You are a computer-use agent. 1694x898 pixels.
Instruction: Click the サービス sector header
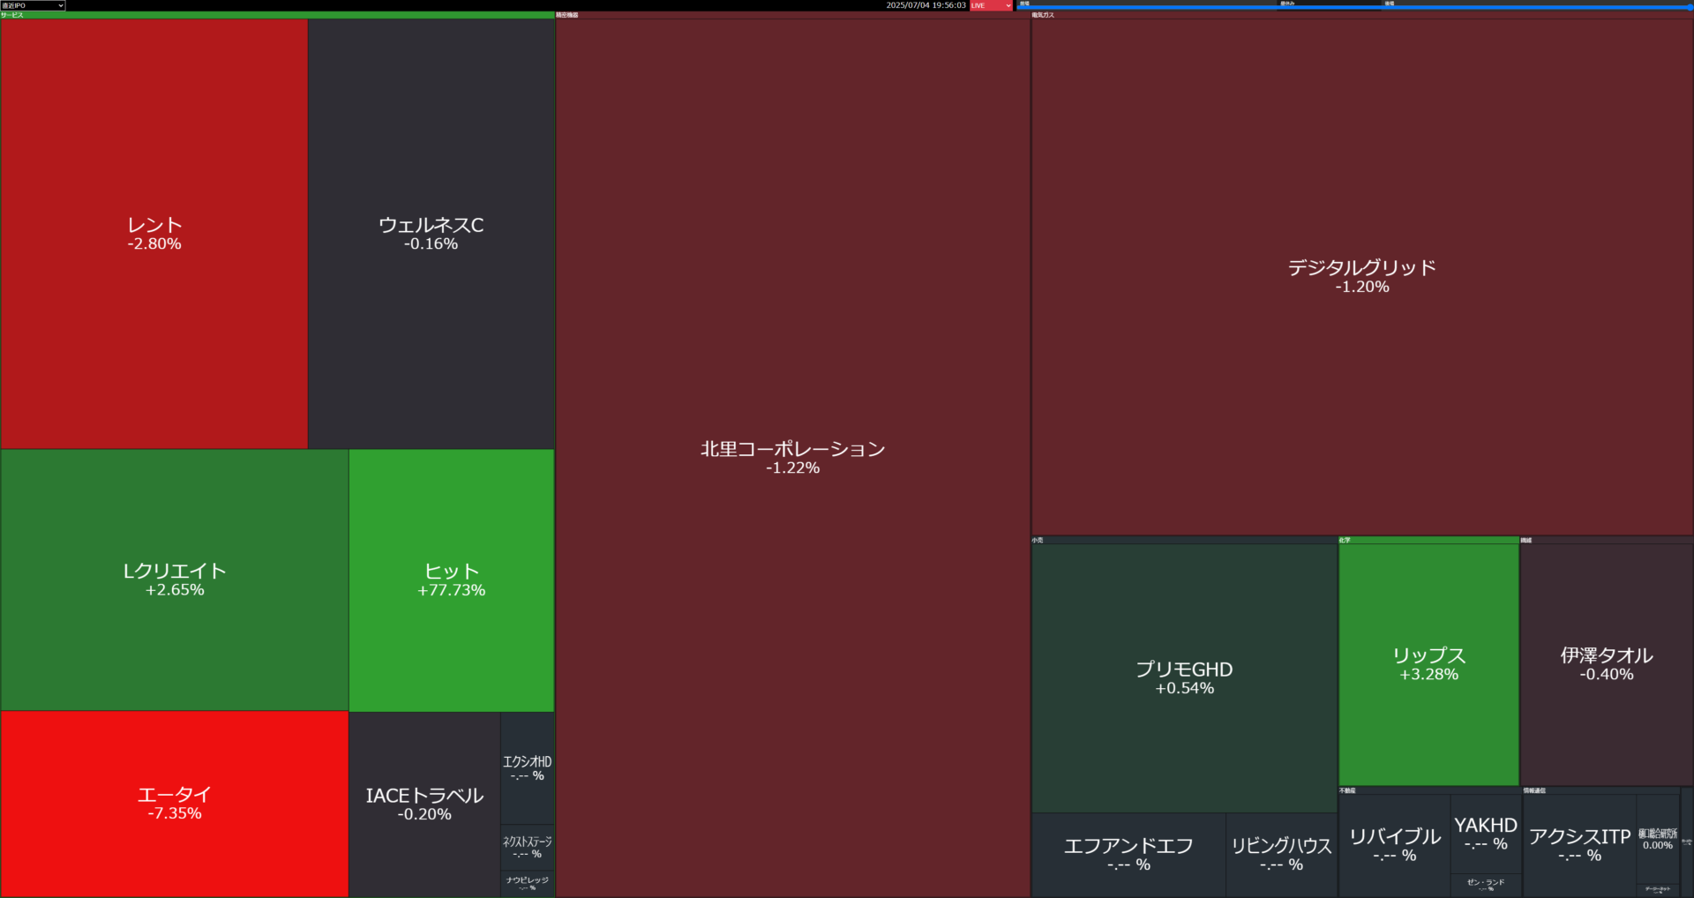277,15
